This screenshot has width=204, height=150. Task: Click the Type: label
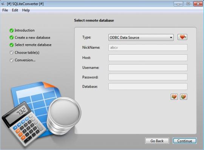pos(87,37)
